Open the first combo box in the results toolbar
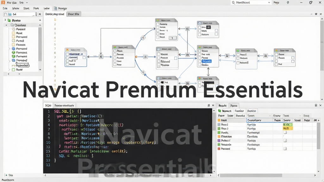The width and height of the screenshot is (324, 182). 259,116
